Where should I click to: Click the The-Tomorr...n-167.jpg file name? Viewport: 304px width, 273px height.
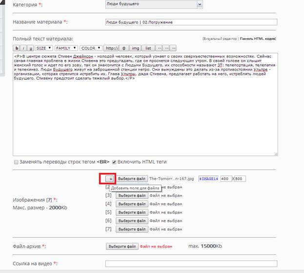tap(172, 178)
